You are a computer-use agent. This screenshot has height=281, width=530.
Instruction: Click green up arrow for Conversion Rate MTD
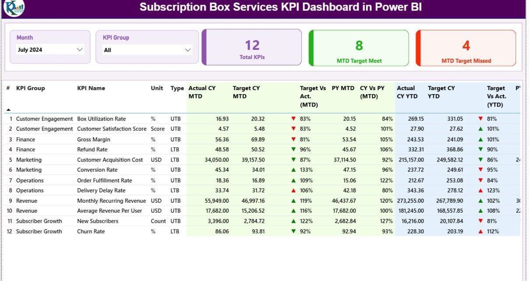293,170
